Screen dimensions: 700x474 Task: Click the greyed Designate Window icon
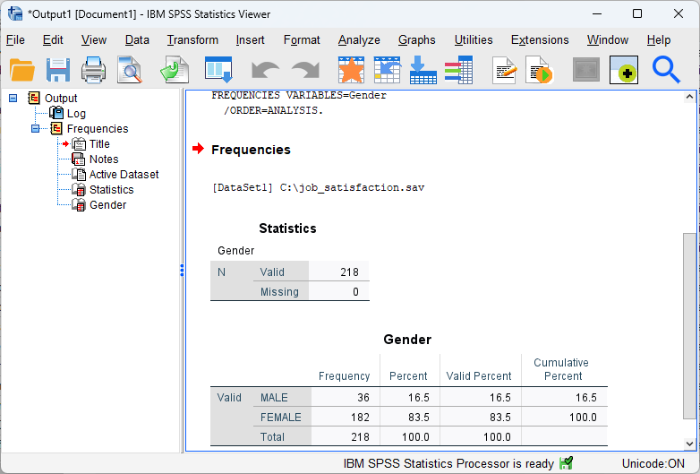tap(586, 70)
